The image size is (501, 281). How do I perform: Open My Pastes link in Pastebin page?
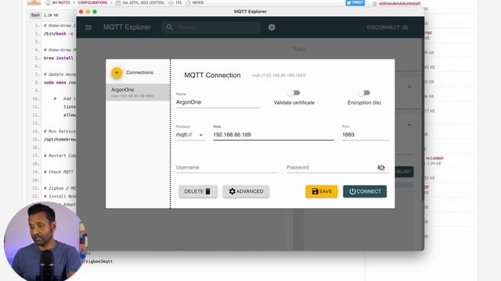pyautogui.click(x=61, y=2)
